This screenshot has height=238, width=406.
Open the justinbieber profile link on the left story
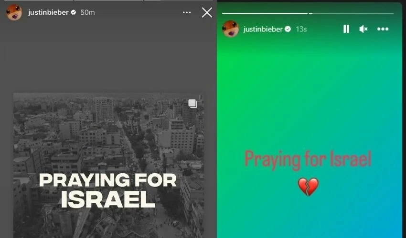coord(48,12)
